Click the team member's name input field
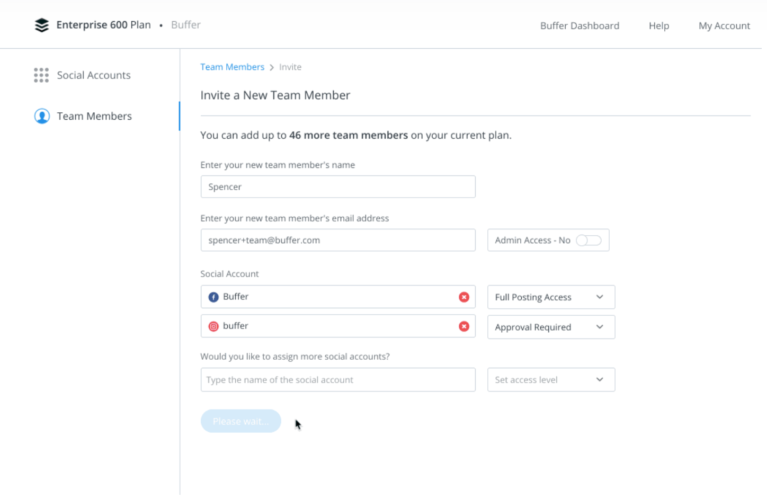This screenshot has width=767, height=498. [338, 187]
